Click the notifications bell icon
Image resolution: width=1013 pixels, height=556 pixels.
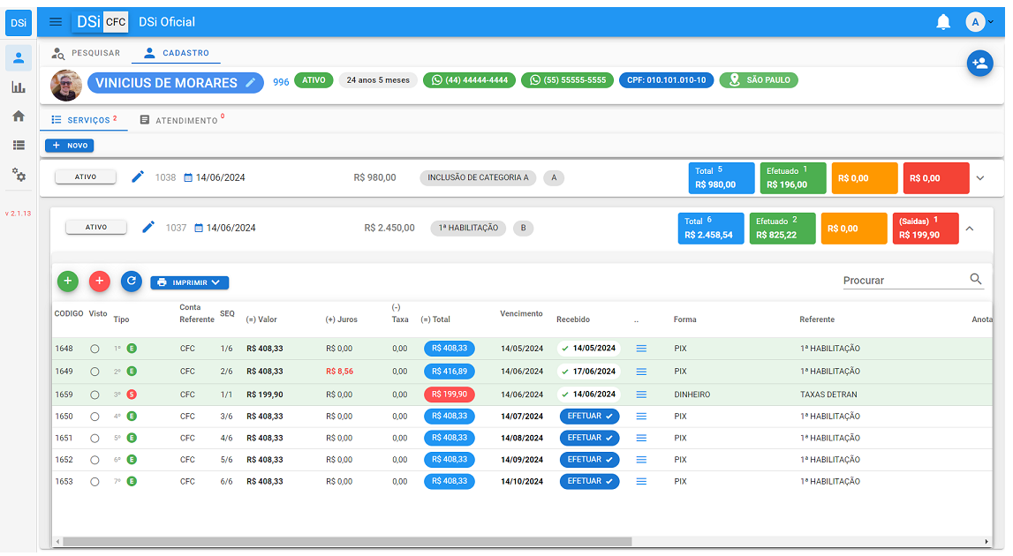(943, 22)
